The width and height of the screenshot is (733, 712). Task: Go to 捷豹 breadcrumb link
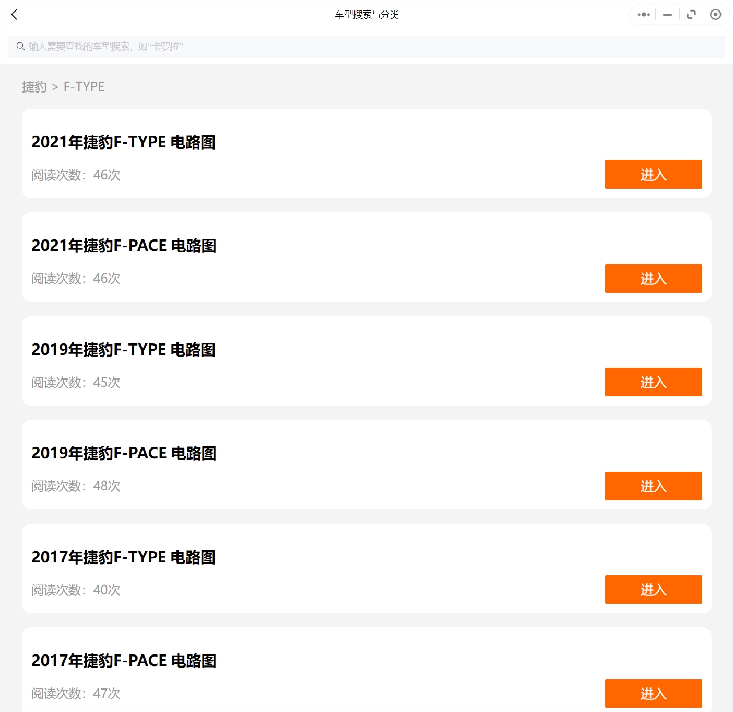click(x=34, y=87)
